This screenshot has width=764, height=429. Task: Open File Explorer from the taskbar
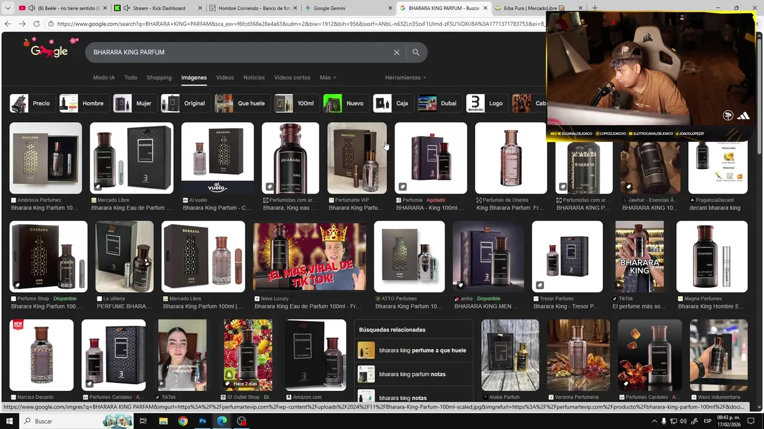163,421
